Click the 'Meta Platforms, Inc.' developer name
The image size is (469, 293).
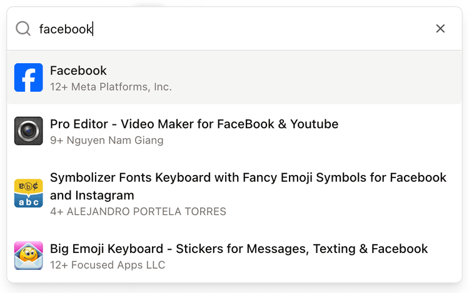121,87
